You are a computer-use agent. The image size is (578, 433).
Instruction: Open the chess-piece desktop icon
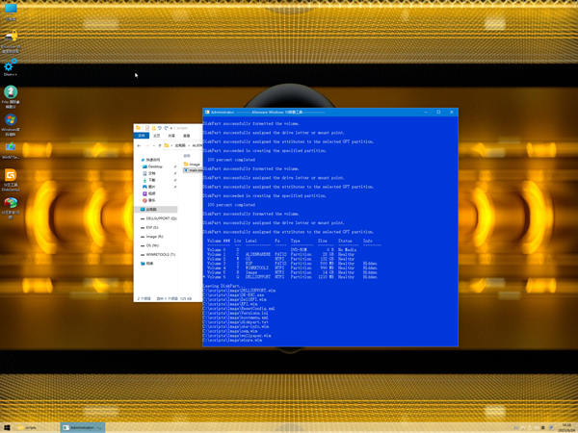pos(11,96)
